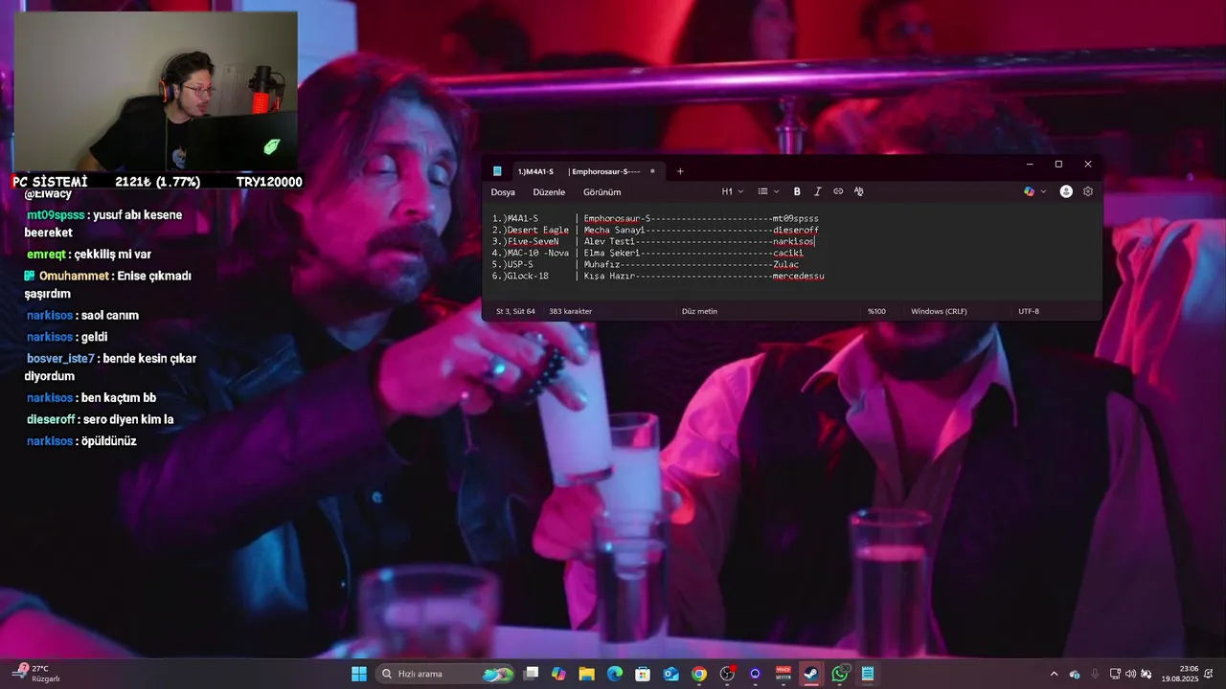The width and height of the screenshot is (1226, 689).
Task: Open the Copilot menu in Notepad
Action: [1034, 191]
